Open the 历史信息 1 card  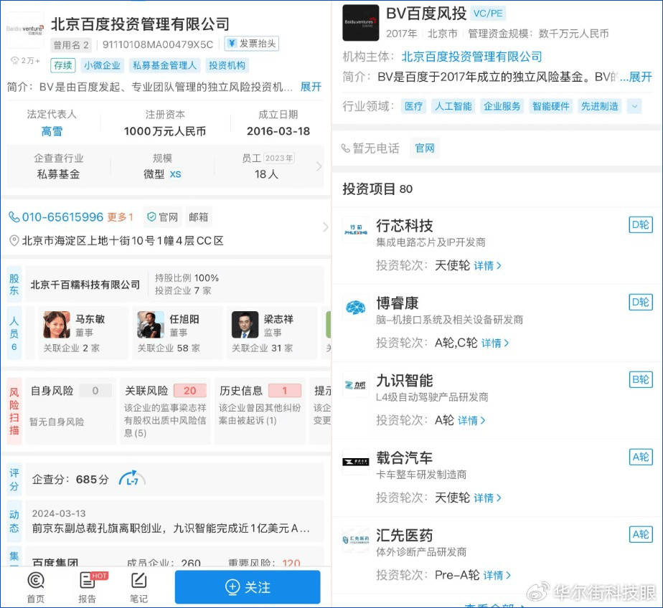260,411
